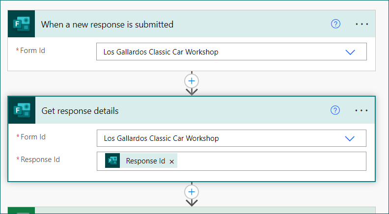Open help for the Get response details action
The width and height of the screenshot is (389, 214).
(335, 110)
